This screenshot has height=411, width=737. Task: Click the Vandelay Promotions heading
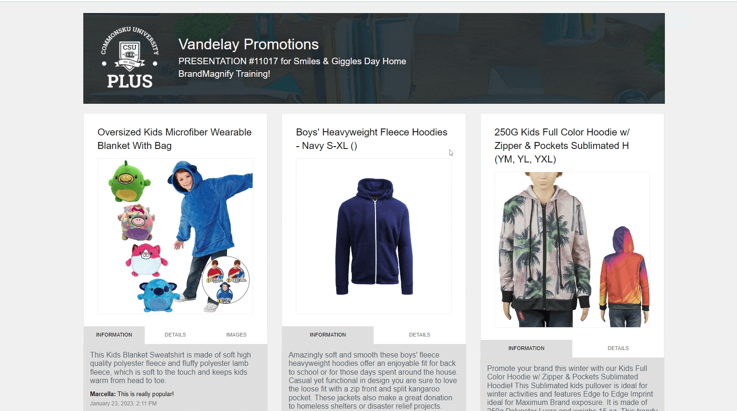pyautogui.click(x=248, y=44)
